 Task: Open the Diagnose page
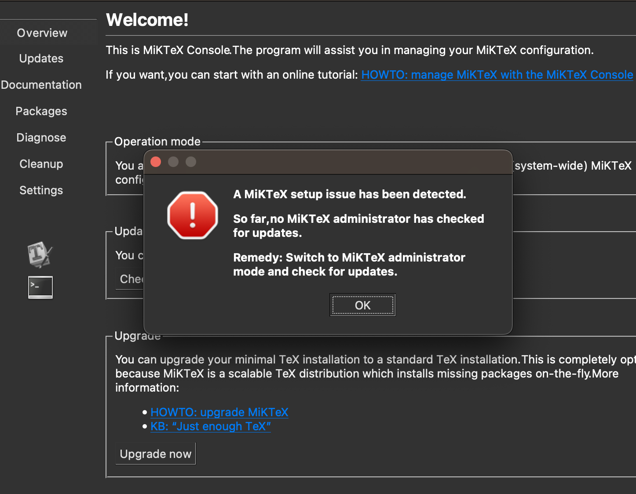click(x=41, y=137)
